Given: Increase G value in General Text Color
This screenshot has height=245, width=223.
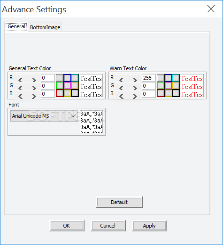Looking at the screenshot, I should (34, 88).
